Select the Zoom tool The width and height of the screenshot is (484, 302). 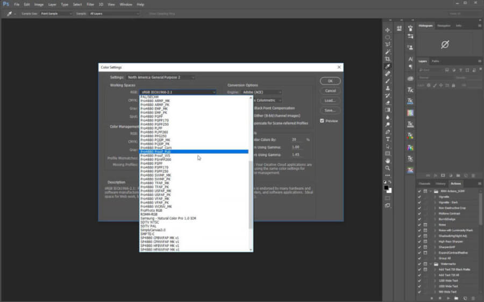[387, 168]
